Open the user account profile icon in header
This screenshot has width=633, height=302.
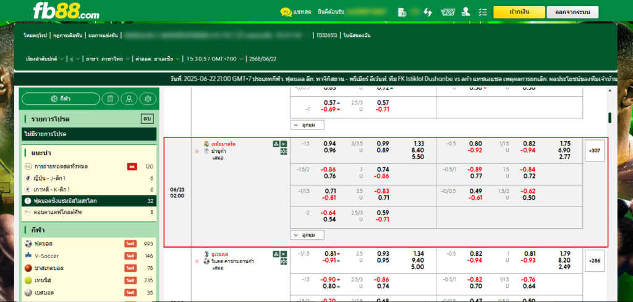466,12
